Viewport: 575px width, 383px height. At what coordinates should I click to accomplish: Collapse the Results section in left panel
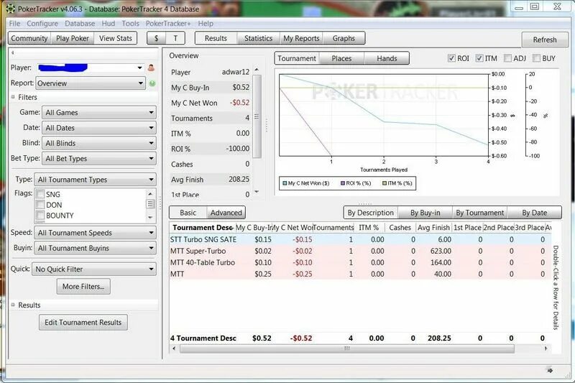[x=13, y=305]
